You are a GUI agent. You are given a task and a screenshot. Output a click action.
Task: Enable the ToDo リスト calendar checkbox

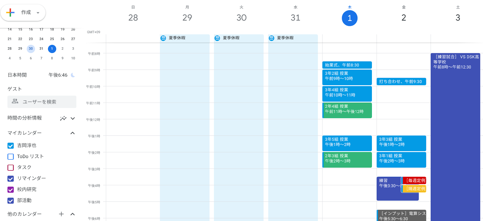[11, 157]
